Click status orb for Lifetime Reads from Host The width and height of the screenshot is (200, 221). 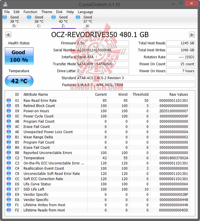click(x=9, y=210)
